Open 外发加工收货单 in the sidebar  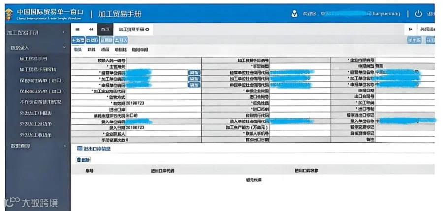[35, 135]
